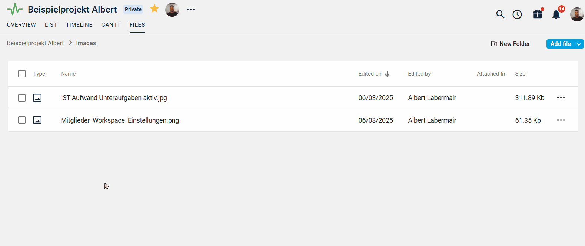Image resolution: width=585 pixels, height=246 pixels.
Task: Go to Beispielprojekt Albert breadcrumb link
Action: point(35,43)
